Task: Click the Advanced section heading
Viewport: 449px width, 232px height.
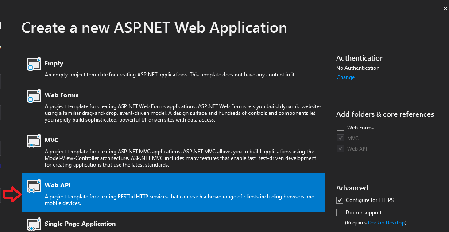Action: tap(352, 188)
